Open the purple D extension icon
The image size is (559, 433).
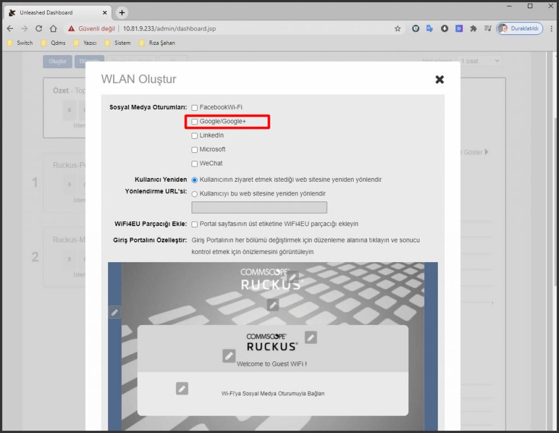tap(459, 28)
